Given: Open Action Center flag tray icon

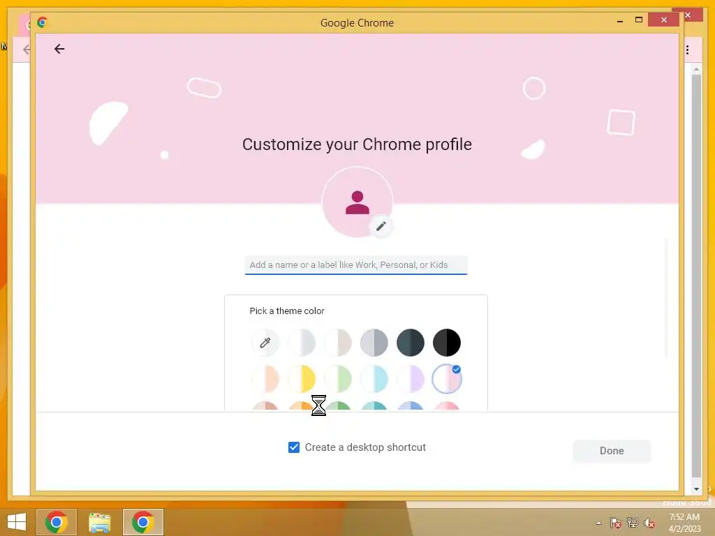Looking at the screenshot, I should [615, 523].
